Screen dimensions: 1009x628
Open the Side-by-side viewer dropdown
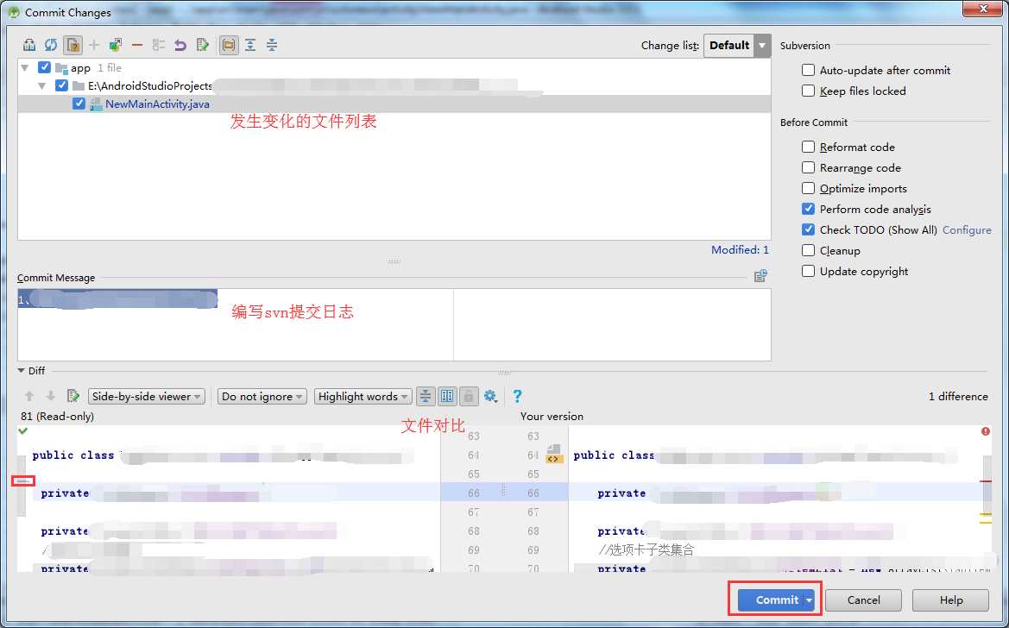click(x=146, y=396)
